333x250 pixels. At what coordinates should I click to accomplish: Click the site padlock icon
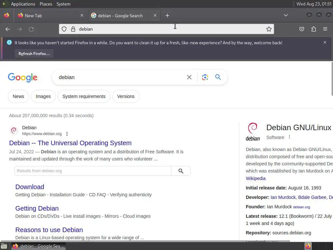click(x=73, y=29)
